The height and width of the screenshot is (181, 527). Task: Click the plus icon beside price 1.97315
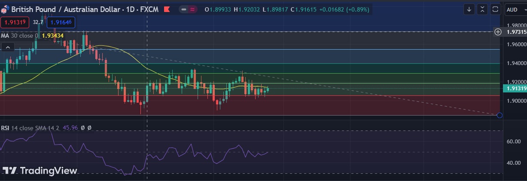point(498,32)
